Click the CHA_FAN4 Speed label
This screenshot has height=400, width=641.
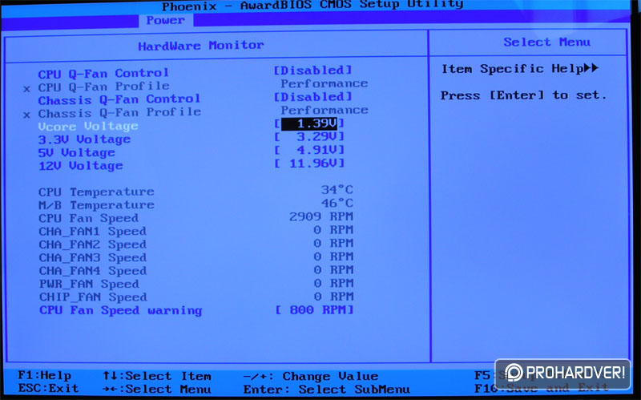(93, 271)
